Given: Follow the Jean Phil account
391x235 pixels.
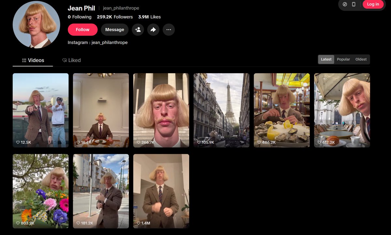Looking at the screenshot, I should tap(83, 30).
